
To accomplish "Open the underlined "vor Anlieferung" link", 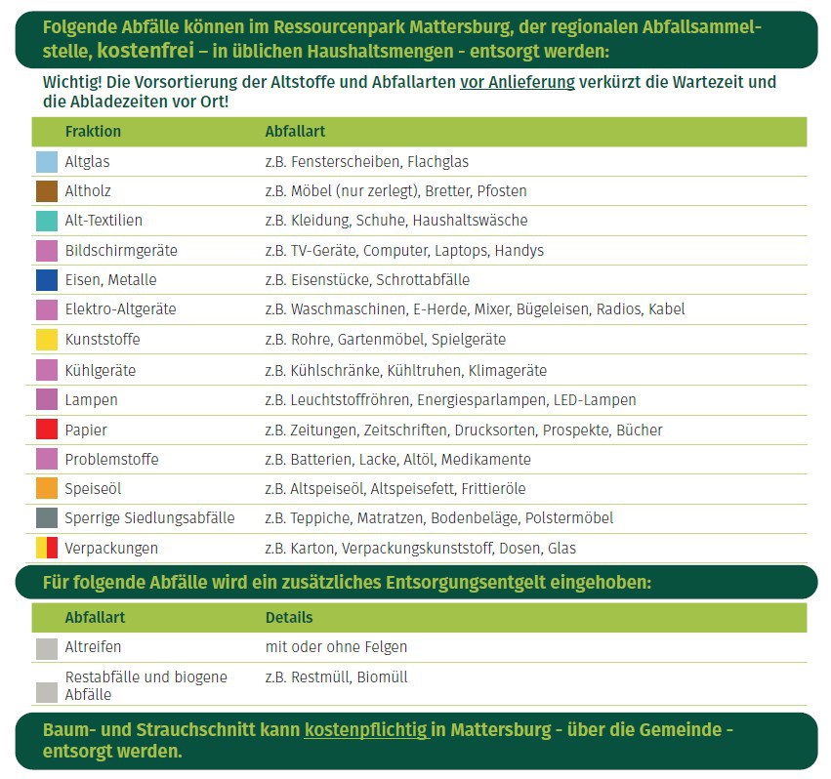I will click(x=517, y=82).
